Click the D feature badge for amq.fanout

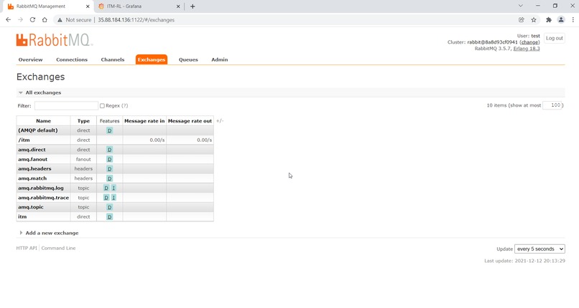pos(109,159)
